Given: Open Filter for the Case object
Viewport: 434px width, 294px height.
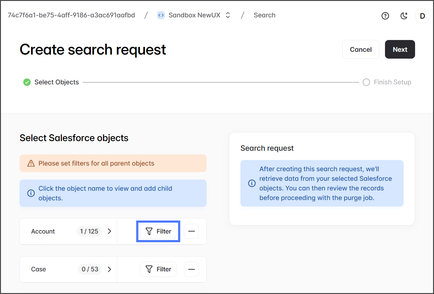Looking at the screenshot, I should pos(158,269).
